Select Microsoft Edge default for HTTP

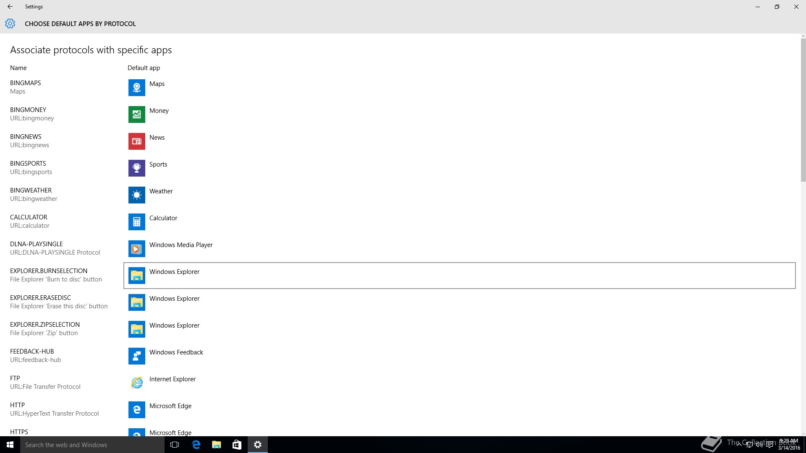tap(460, 410)
